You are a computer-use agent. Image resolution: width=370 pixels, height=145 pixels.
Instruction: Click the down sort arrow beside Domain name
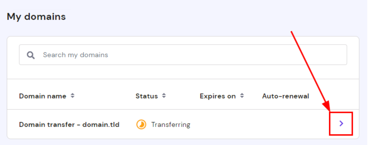point(72,98)
